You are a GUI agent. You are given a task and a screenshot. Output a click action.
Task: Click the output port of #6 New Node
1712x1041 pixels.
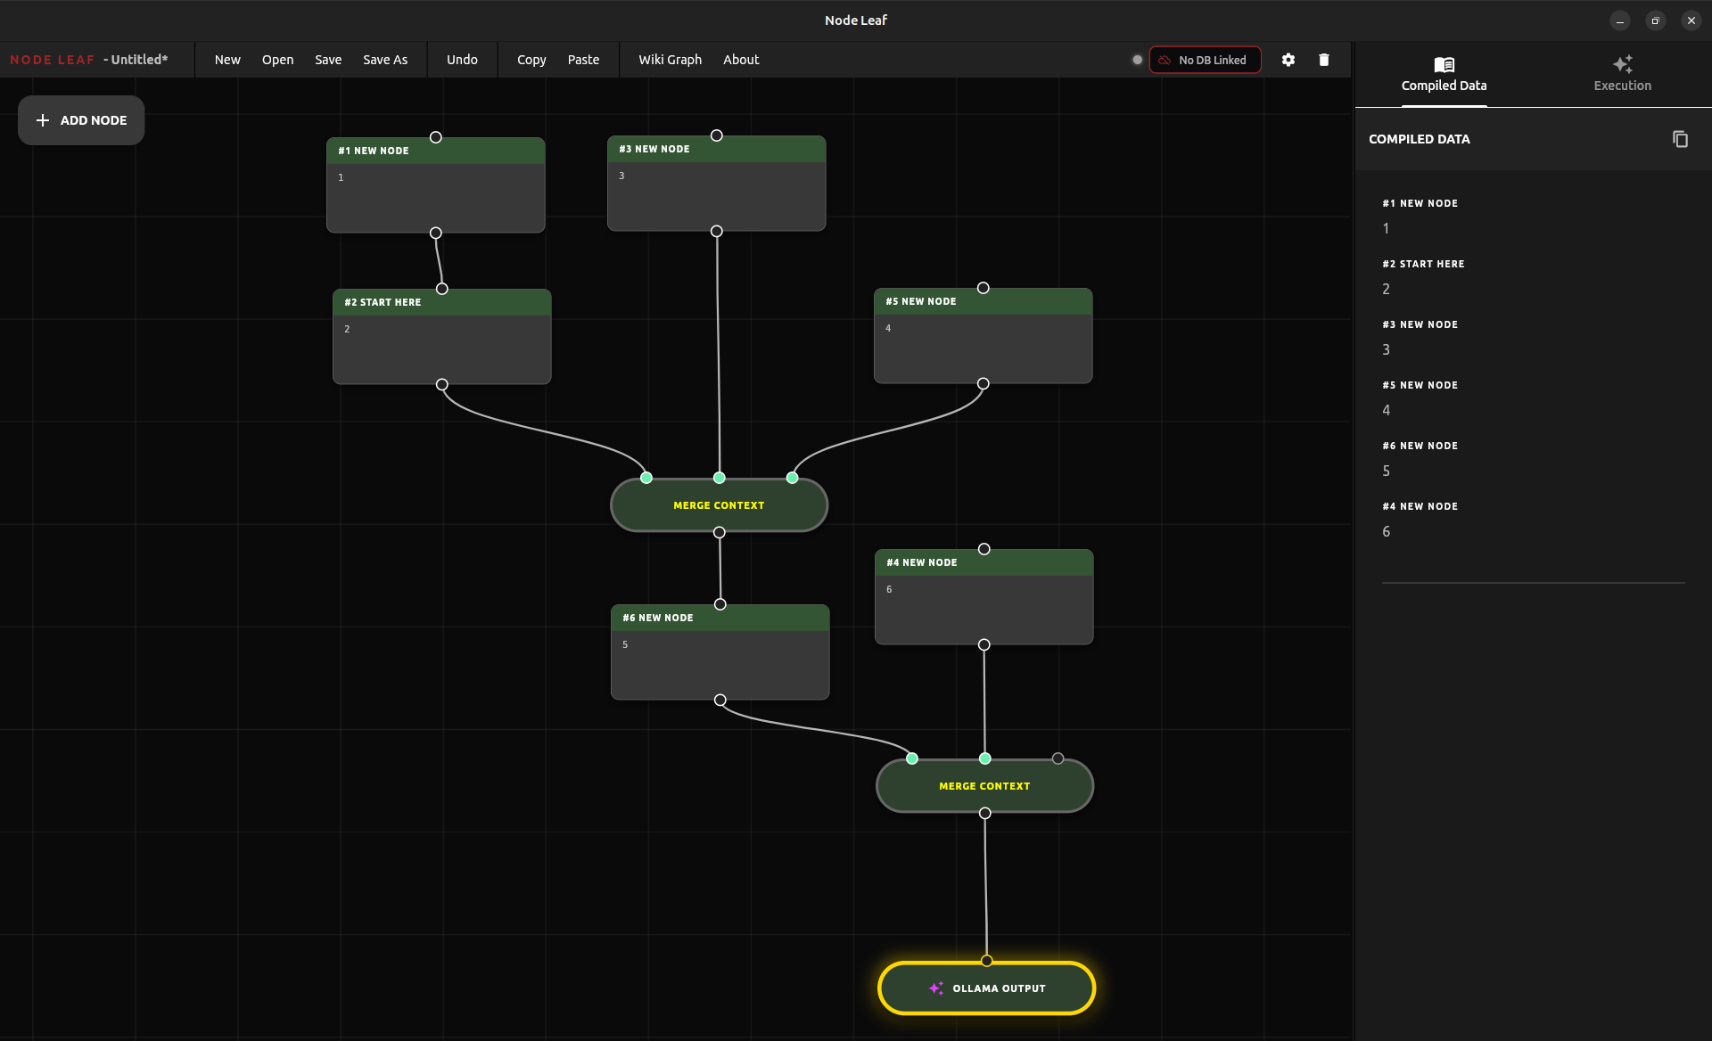[720, 701]
